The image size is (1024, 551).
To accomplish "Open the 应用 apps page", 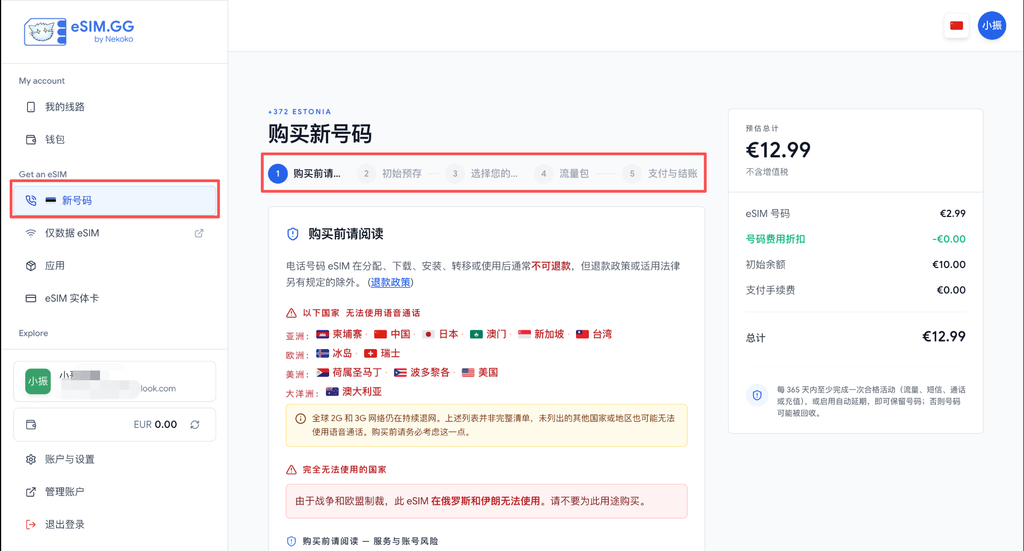I will (x=114, y=266).
